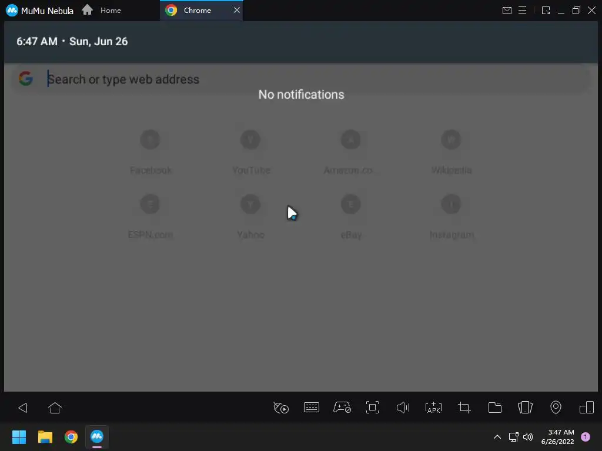Open the taskbar clock showing 3:47 AM
Viewport: 602px width, 451px height.
(x=557, y=437)
